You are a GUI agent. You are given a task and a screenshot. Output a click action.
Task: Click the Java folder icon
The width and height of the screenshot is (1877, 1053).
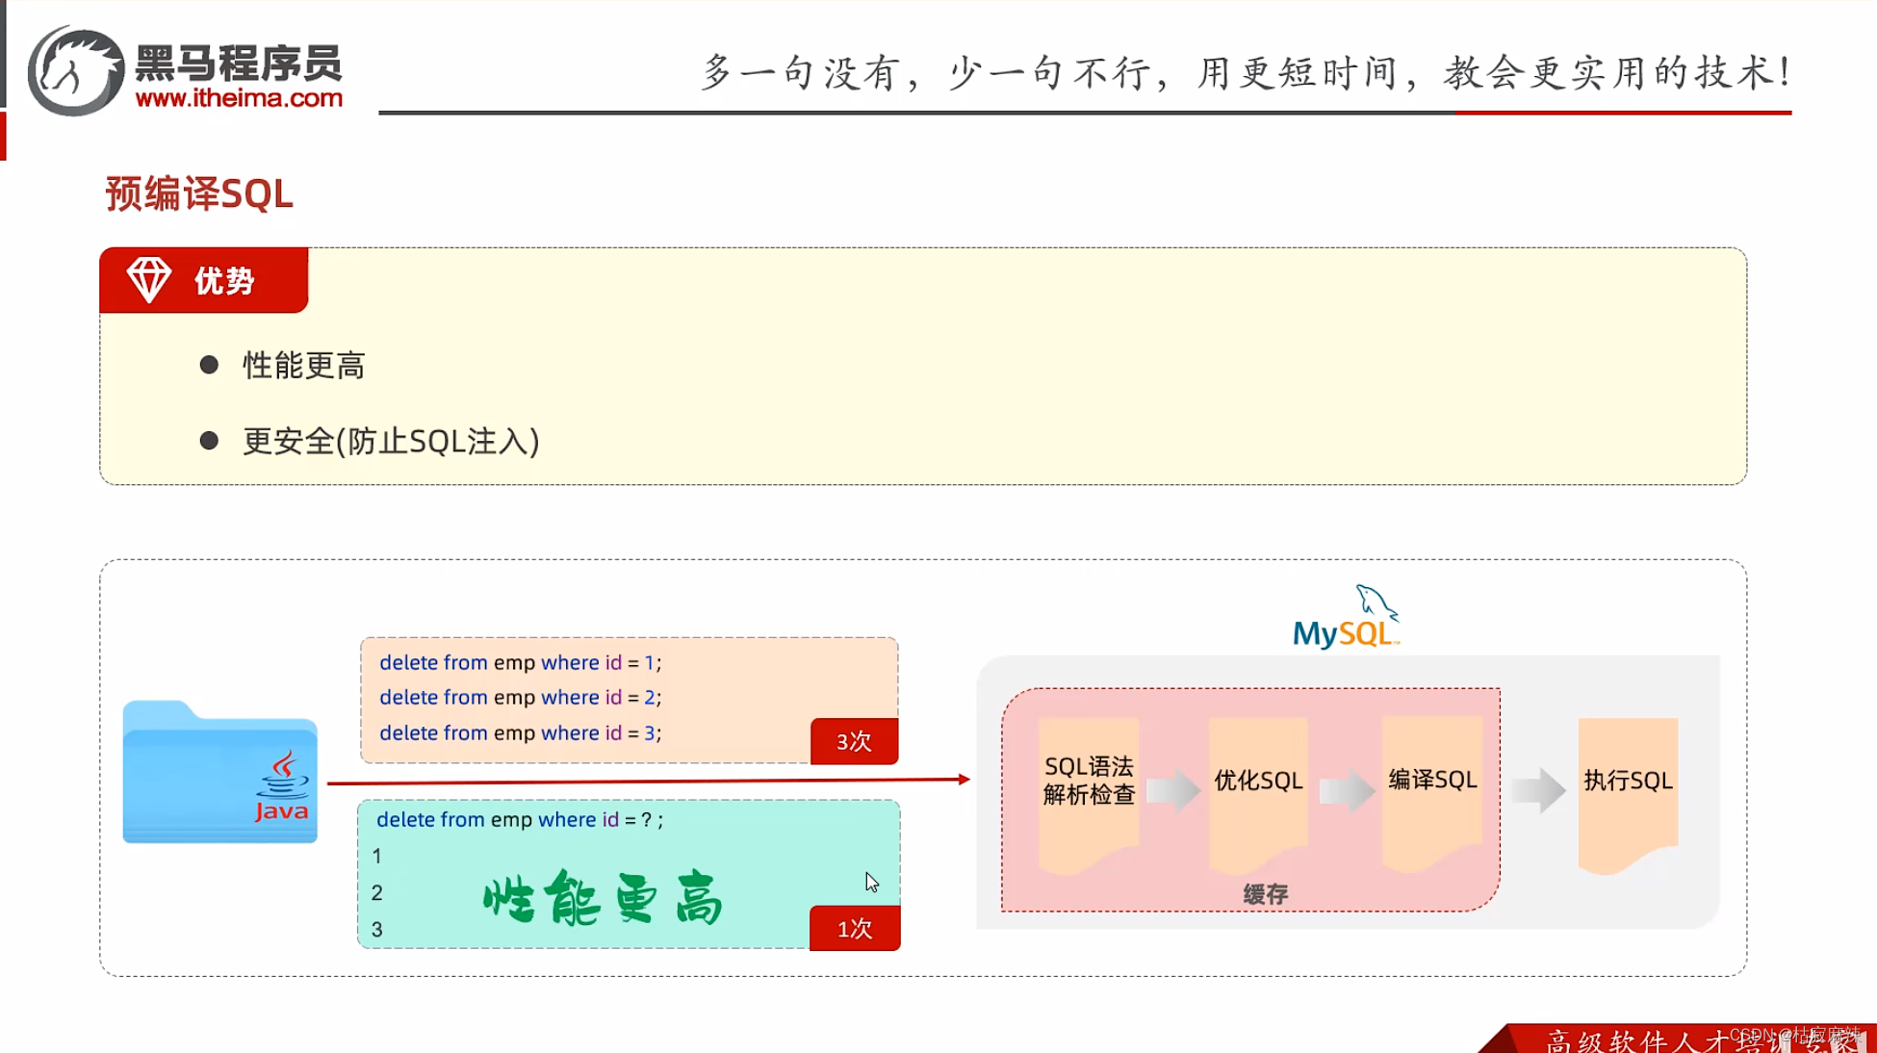coord(220,772)
